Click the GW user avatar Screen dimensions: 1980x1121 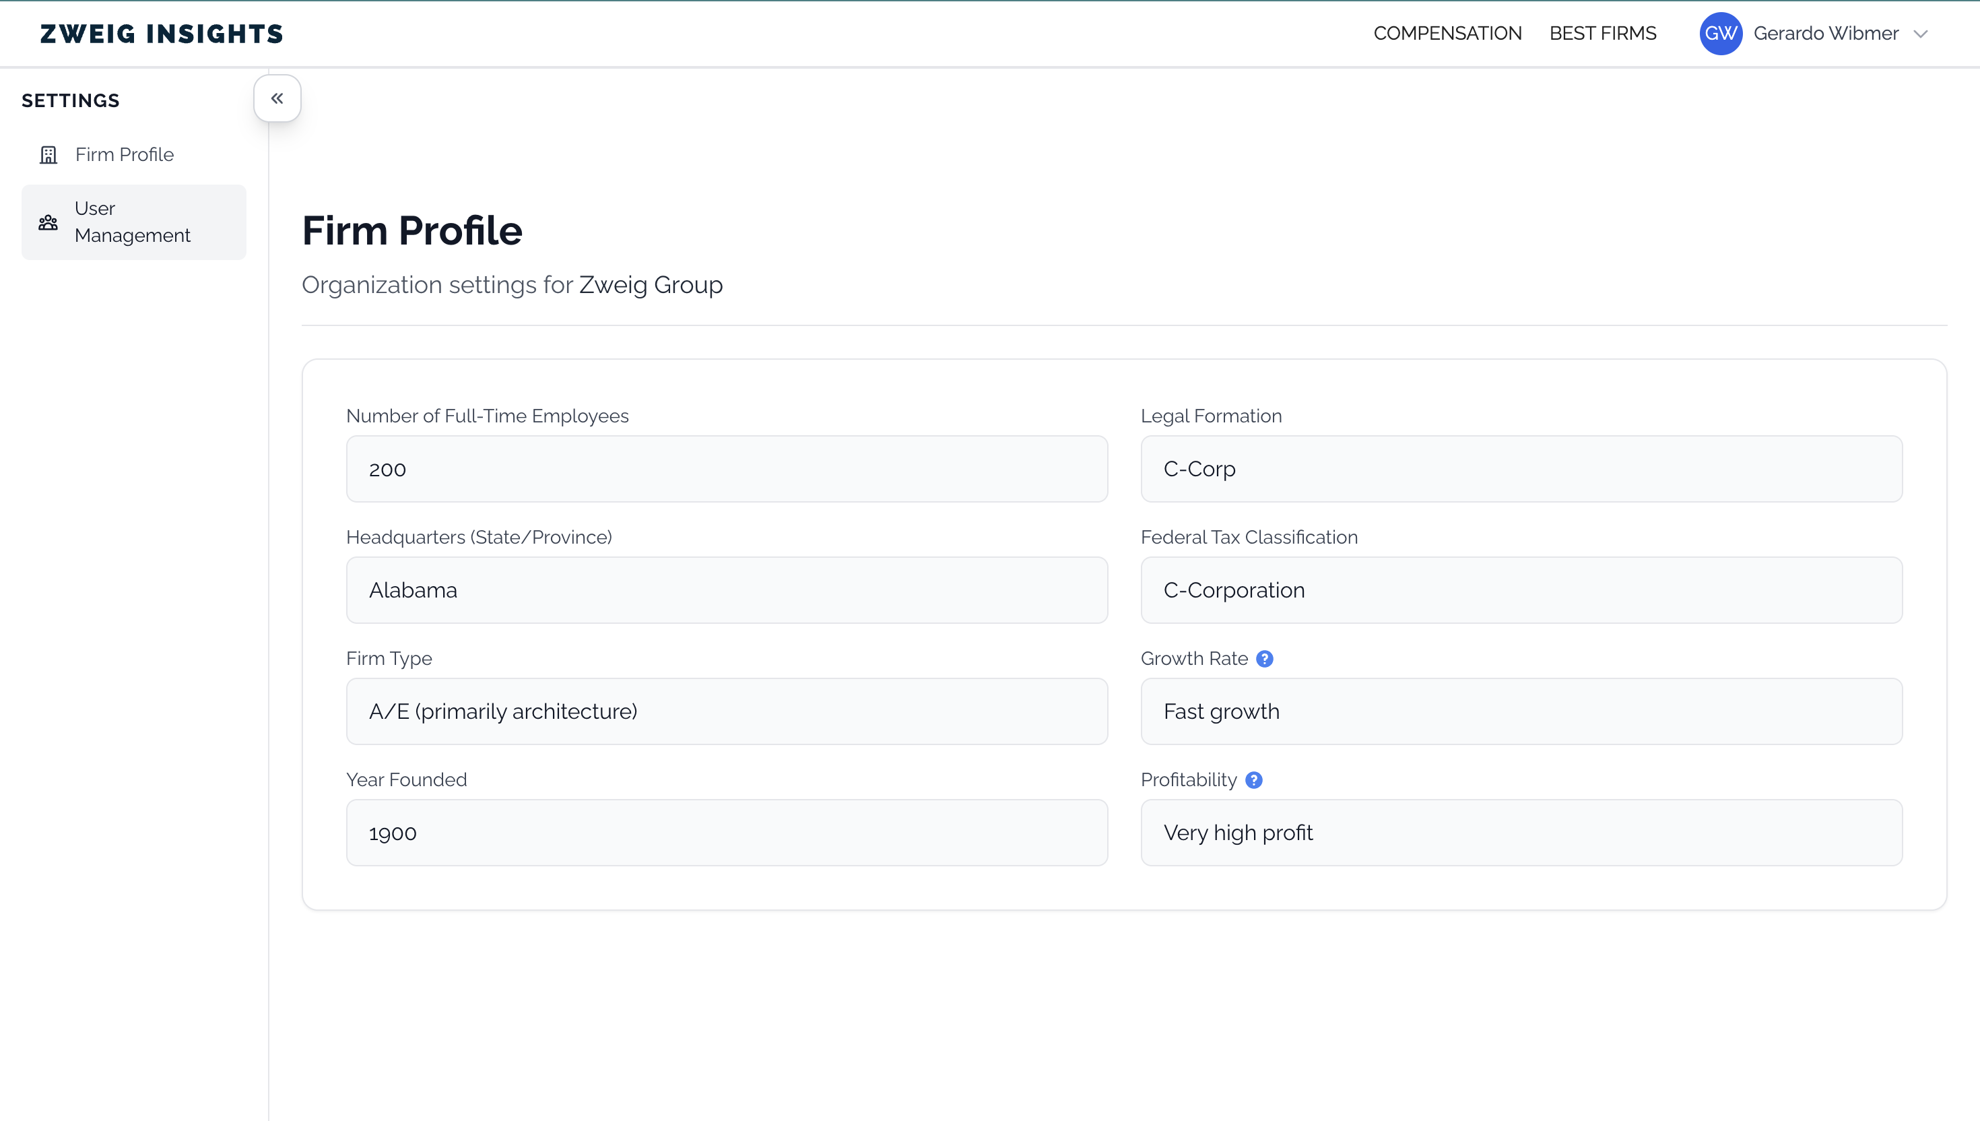click(1721, 33)
